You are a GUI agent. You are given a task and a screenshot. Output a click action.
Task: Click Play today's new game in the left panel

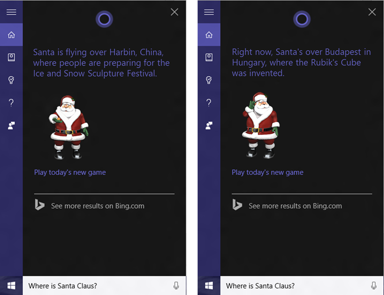[70, 172]
